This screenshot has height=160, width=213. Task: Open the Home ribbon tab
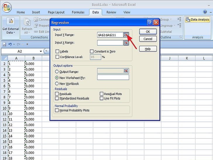[x=21, y=12]
